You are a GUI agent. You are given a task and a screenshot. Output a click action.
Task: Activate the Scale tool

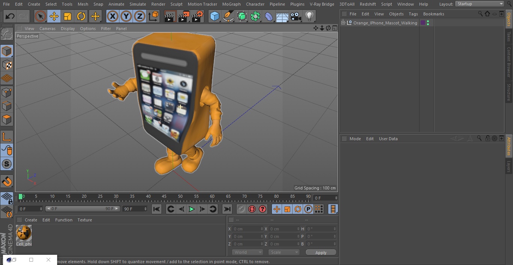(68, 16)
